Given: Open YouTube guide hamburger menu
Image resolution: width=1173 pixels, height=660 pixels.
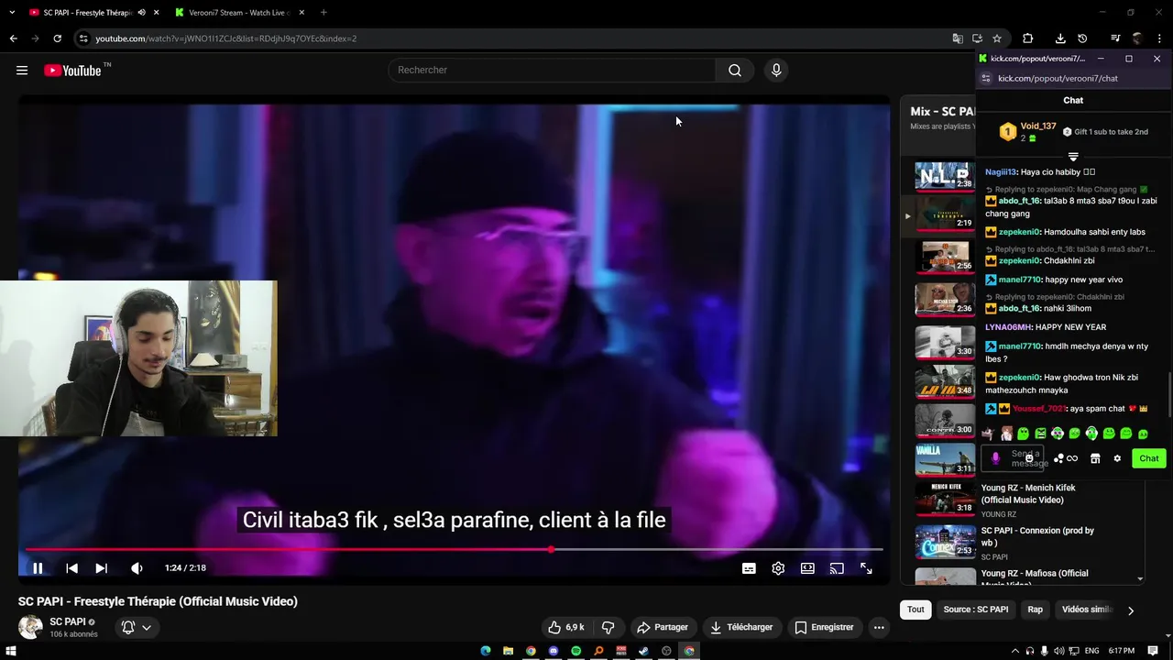Looking at the screenshot, I should [22, 71].
